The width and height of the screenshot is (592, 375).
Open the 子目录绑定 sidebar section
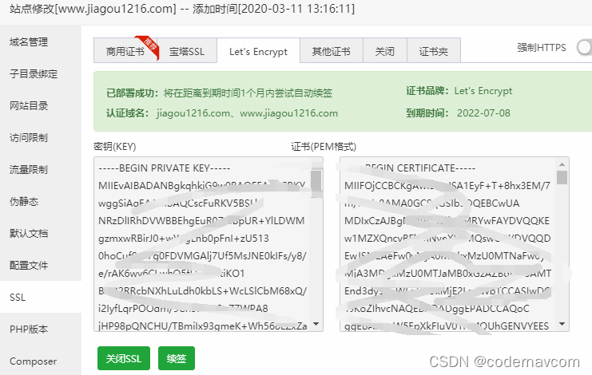pyautogui.click(x=34, y=74)
